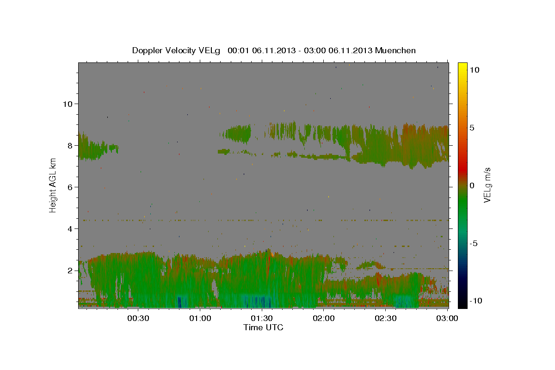The image size is (555, 370).
Task: Click the colorbar value 10 label
Action: [x=475, y=69]
